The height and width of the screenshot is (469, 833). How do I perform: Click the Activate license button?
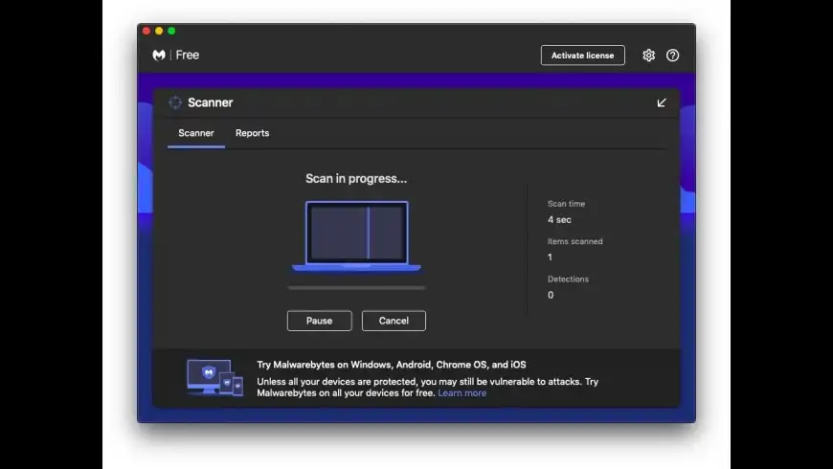583,56
